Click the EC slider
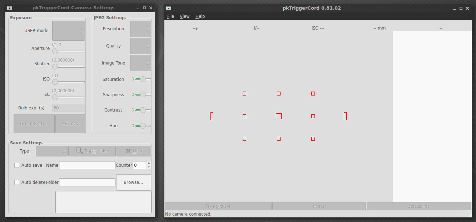 [69, 97]
